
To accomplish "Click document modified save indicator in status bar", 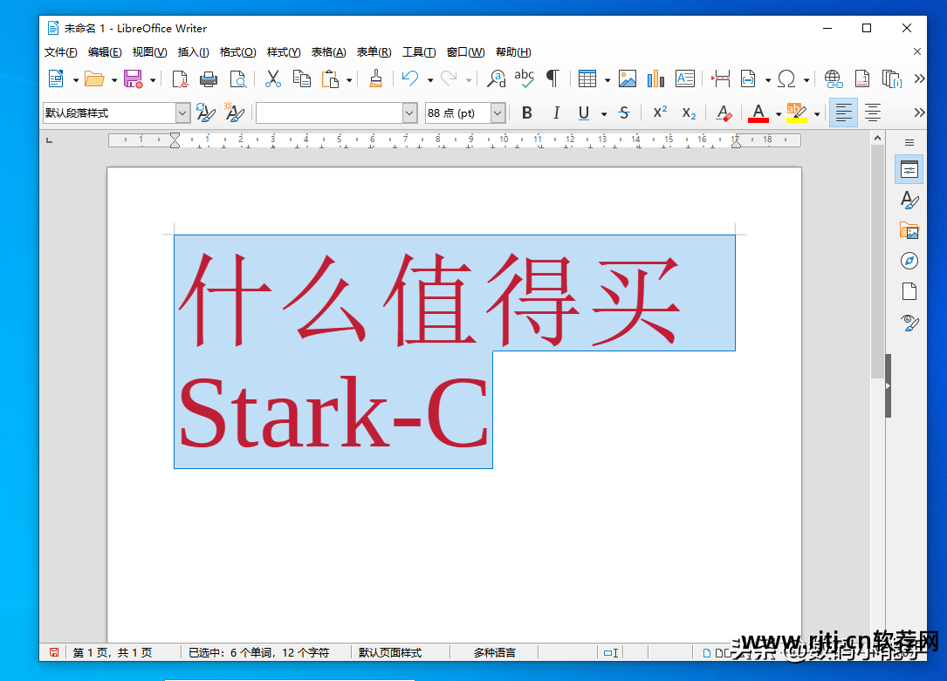I will (x=54, y=652).
